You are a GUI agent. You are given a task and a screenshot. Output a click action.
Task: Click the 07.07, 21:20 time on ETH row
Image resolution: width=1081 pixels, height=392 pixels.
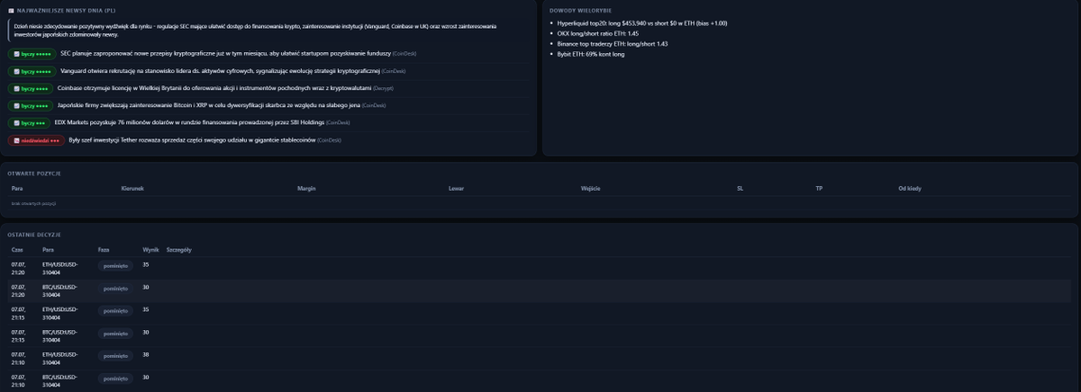coord(19,268)
